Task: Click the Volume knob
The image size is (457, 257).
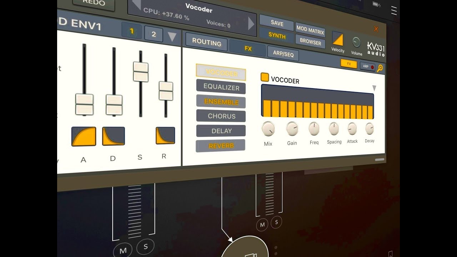Action: coord(356,42)
